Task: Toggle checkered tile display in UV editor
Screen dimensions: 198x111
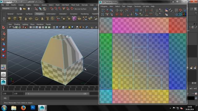Action: point(180,14)
